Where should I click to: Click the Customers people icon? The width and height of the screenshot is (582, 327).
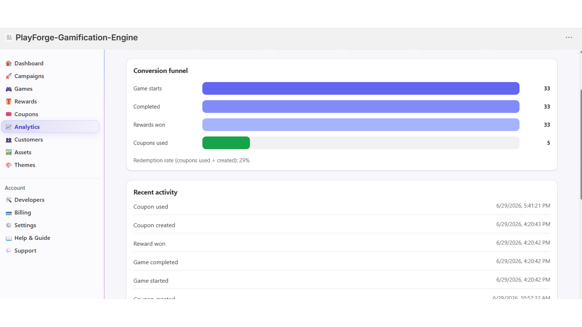pos(9,140)
